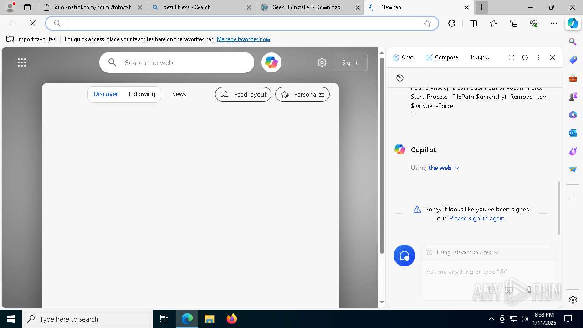Screen dimensions: 583x328
Task: Click Import favorites
Action: click(31, 39)
